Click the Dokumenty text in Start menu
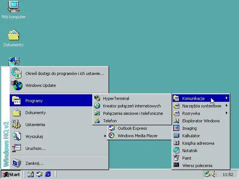Viewport: 239px width, 179px height. tap(35, 113)
